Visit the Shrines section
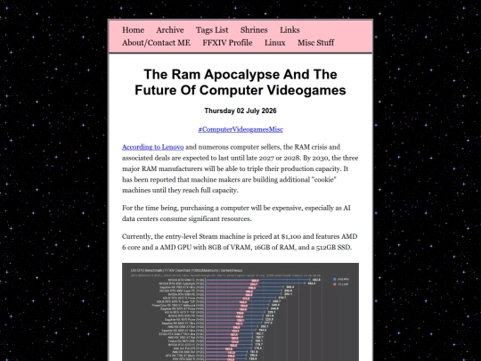 pos(254,30)
